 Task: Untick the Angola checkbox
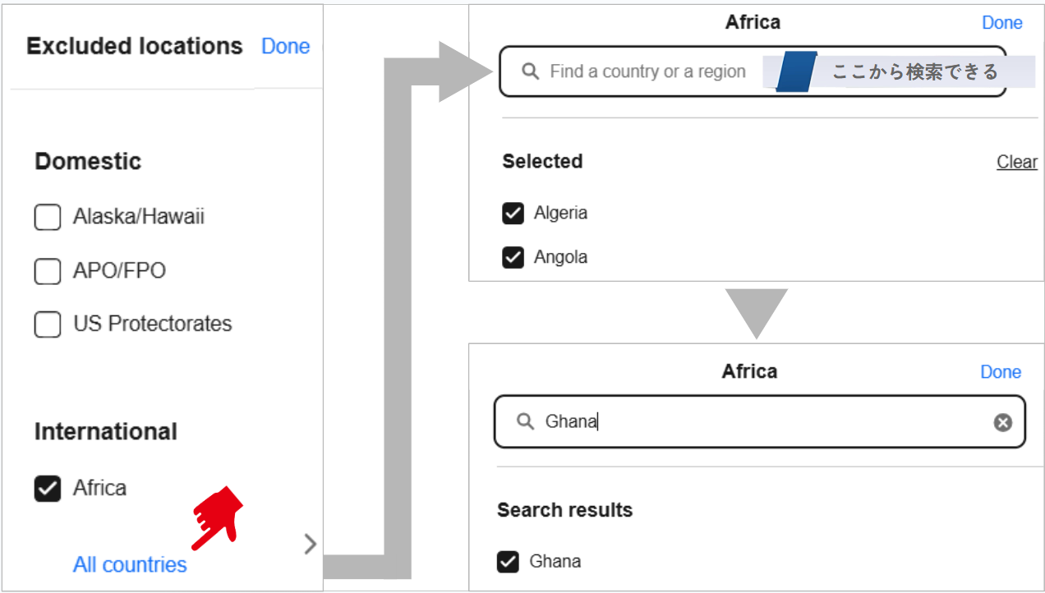tap(513, 258)
